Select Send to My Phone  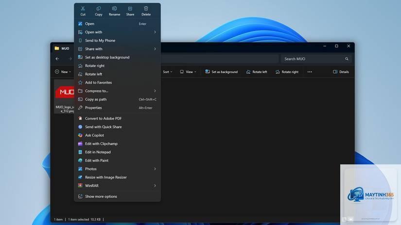pos(118,41)
